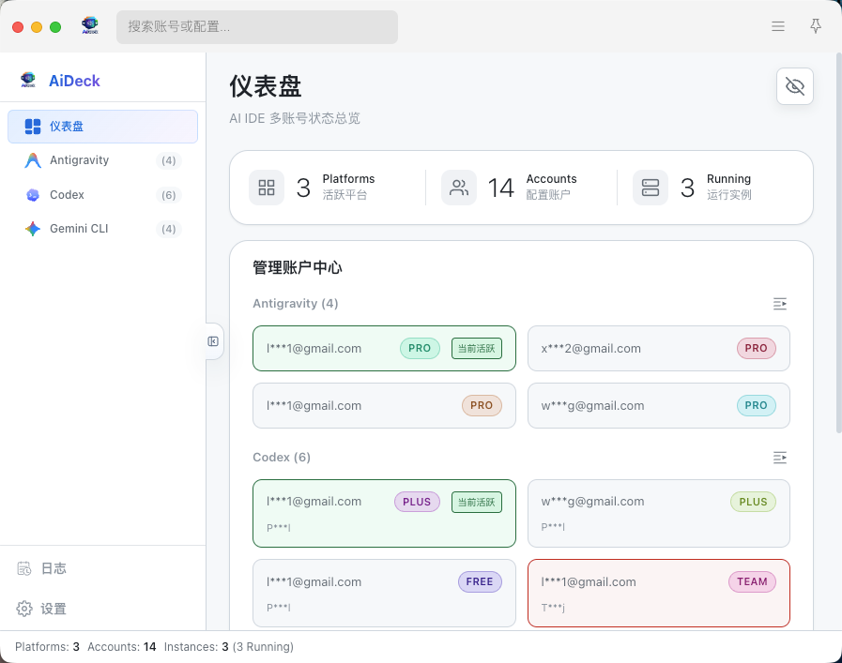Select the 仪表盘 dashboard menu item
Screen dimensions: 842x663
102,127
